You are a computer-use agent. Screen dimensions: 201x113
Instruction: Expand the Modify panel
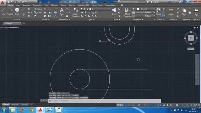point(46,19)
